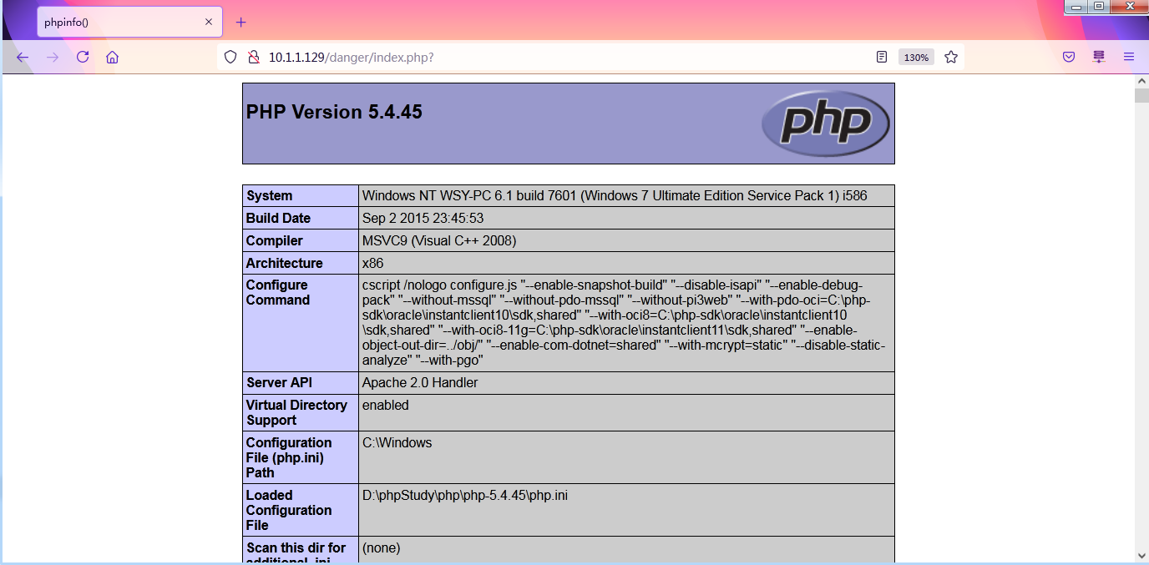
Task: Open the browser hamburger menu
Action: pos(1129,58)
